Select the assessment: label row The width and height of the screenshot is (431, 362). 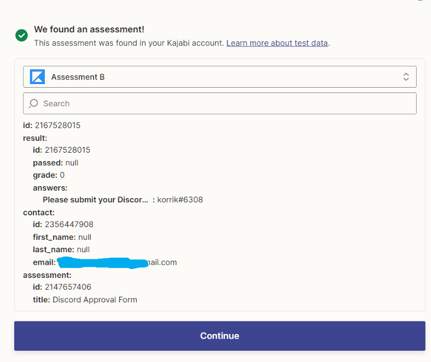tap(47, 275)
